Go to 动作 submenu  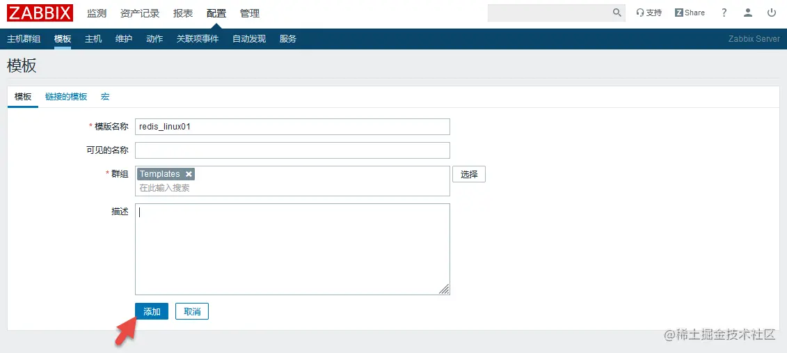coord(154,39)
